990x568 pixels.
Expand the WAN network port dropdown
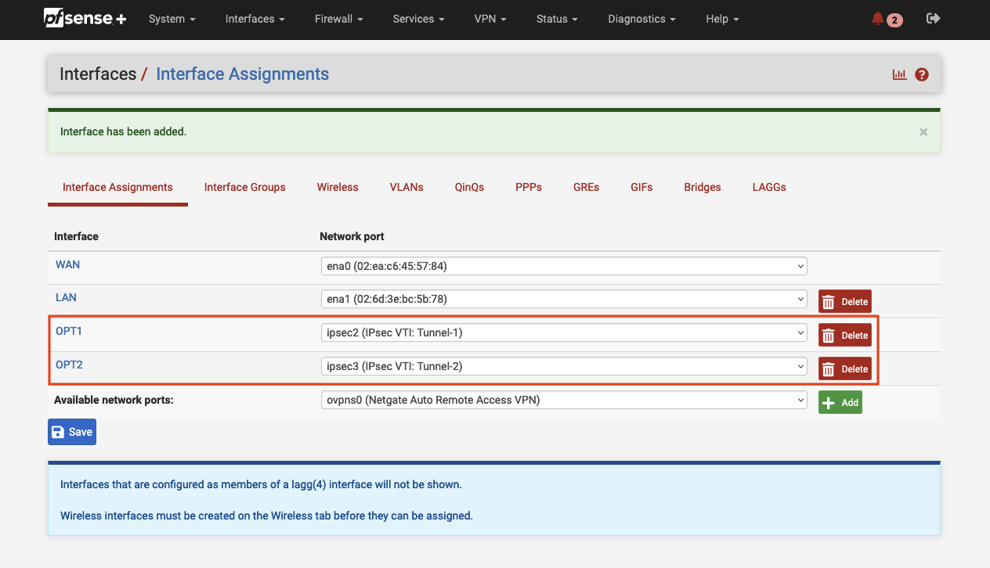point(563,266)
